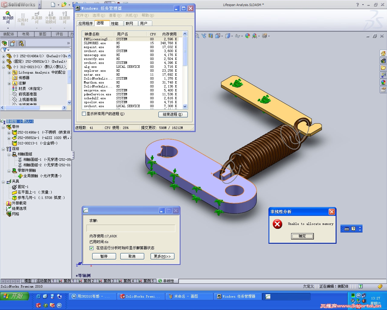Click the Section View icon

[x=211, y=36]
